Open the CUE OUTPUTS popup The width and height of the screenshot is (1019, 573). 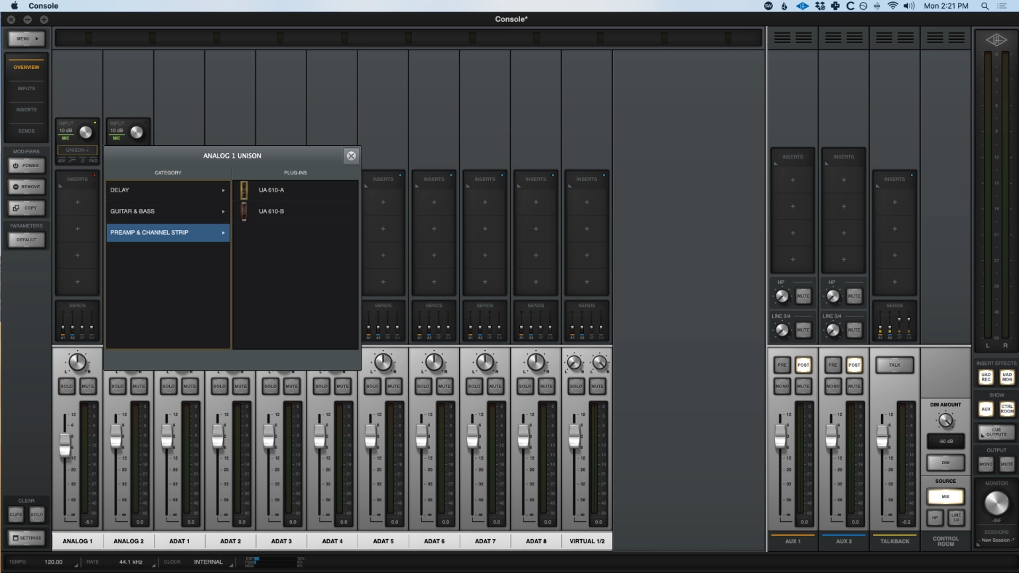point(996,432)
